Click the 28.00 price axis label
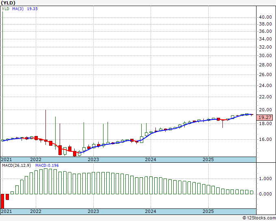 (x=265, y=65)
